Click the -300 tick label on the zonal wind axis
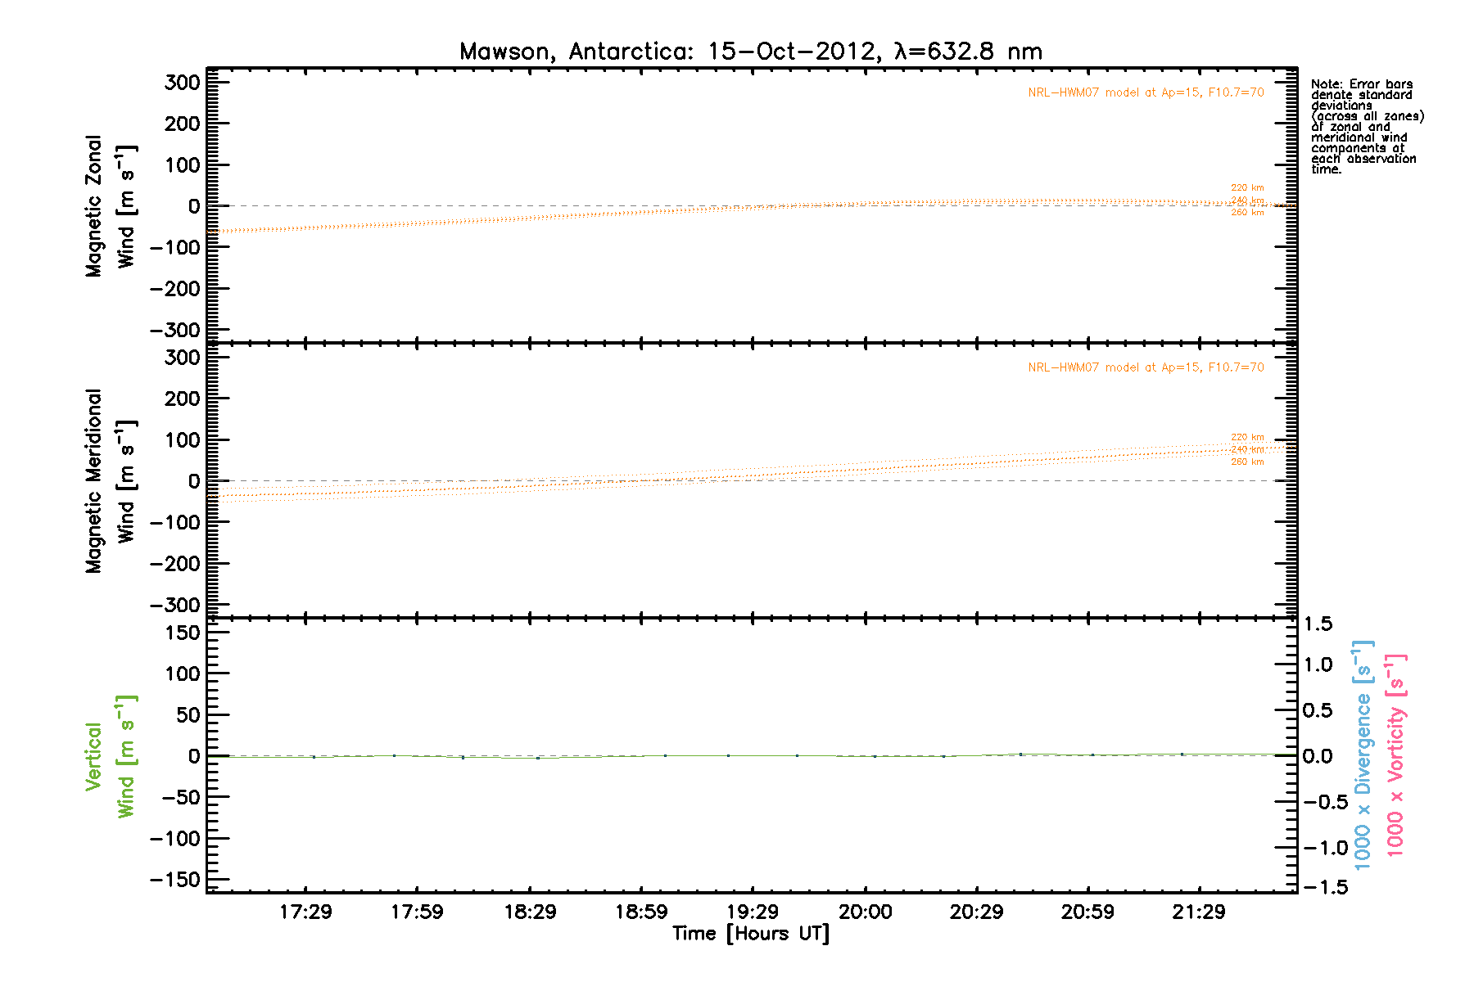Image resolution: width=1474 pixels, height=982 pixels. click(x=174, y=331)
